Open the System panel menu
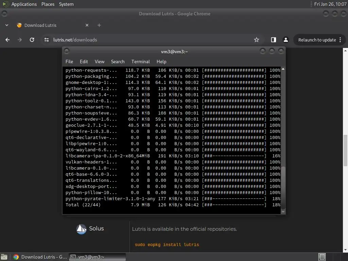The image size is (348, 261). pos(66,4)
